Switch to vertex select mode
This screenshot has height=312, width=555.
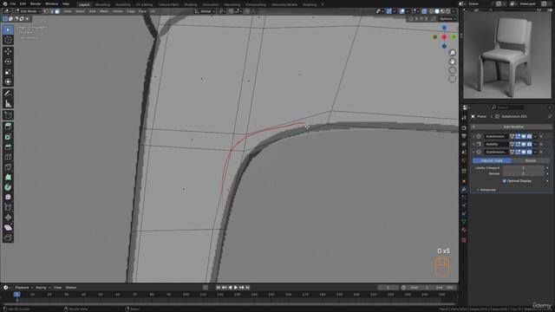(x=46, y=11)
